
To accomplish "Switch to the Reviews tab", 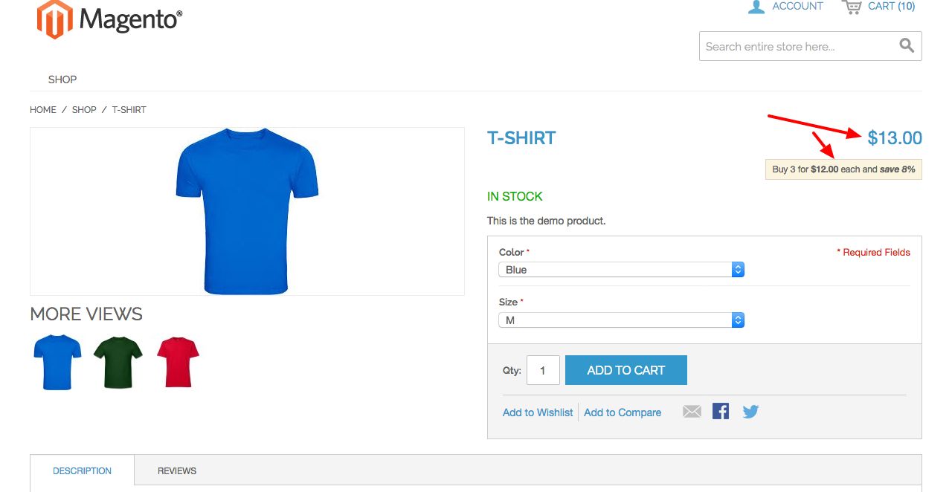I will pos(177,470).
